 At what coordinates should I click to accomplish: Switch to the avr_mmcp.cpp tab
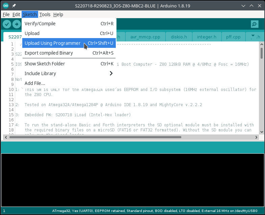point(145,37)
